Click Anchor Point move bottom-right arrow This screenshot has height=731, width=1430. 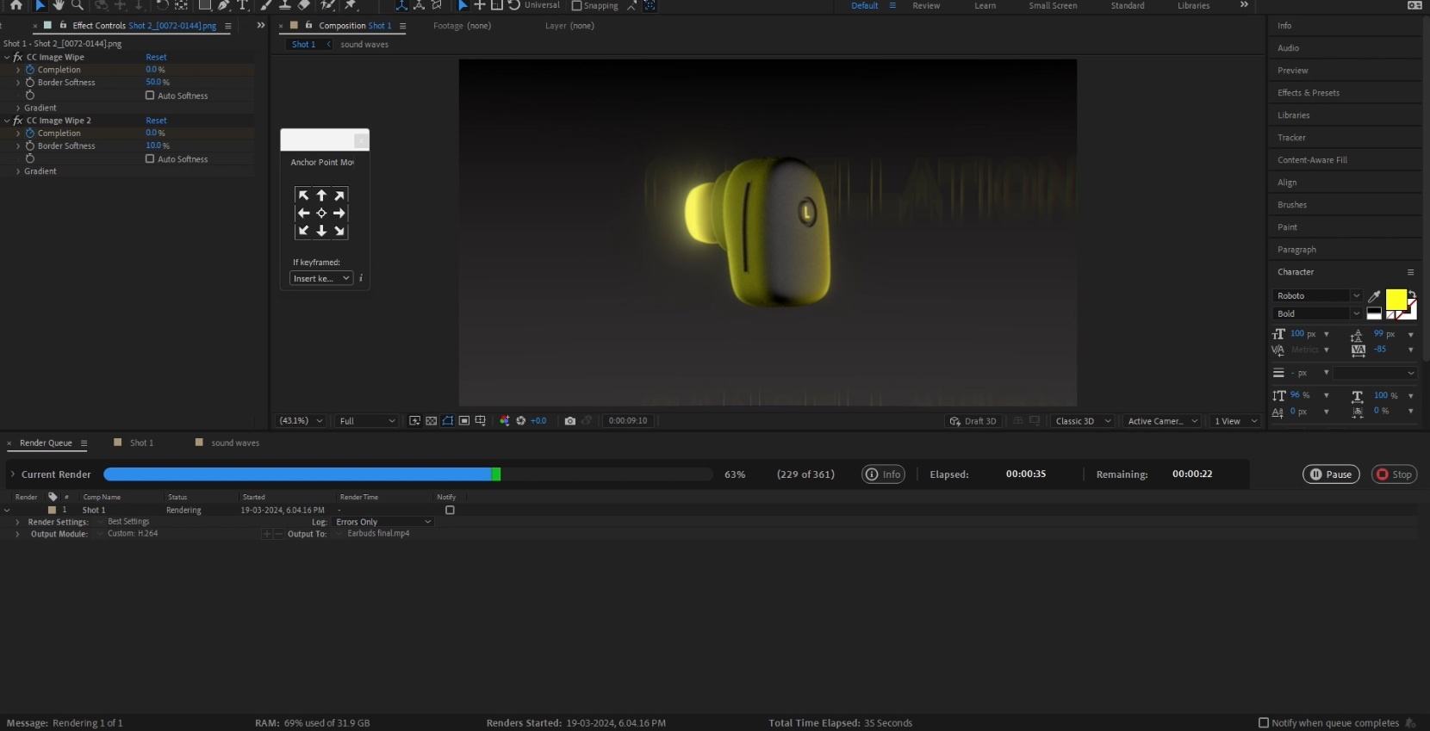(x=339, y=231)
